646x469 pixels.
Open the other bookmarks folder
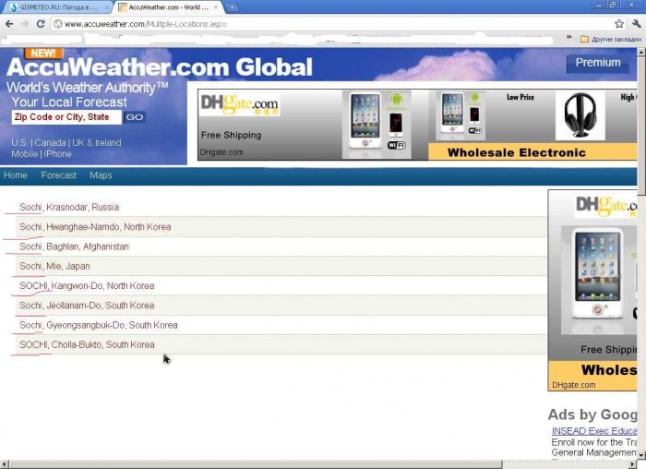(x=608, y=40)
